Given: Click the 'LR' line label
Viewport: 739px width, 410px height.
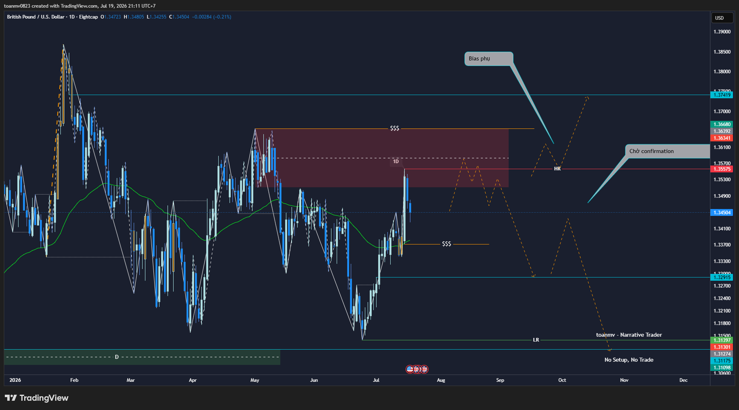Looking at the screenshot, I should coord(536,340).
